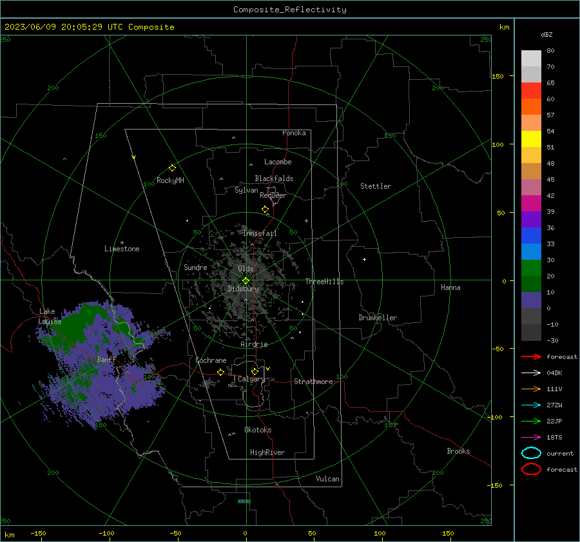Screen dimensions: 580x542
Task: Click the HighRiver town label
Action: coord(267,452)
